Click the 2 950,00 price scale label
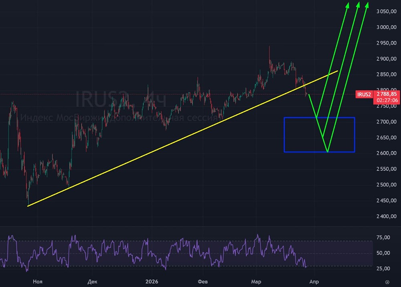The width and height of the screenshot is (401, 287). click(x=387, y=43)
